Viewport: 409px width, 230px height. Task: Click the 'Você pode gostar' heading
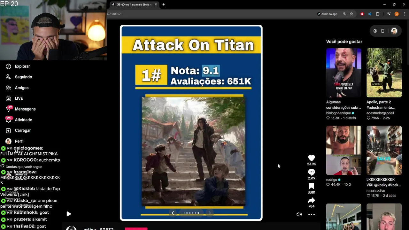[x=344, y=42]
